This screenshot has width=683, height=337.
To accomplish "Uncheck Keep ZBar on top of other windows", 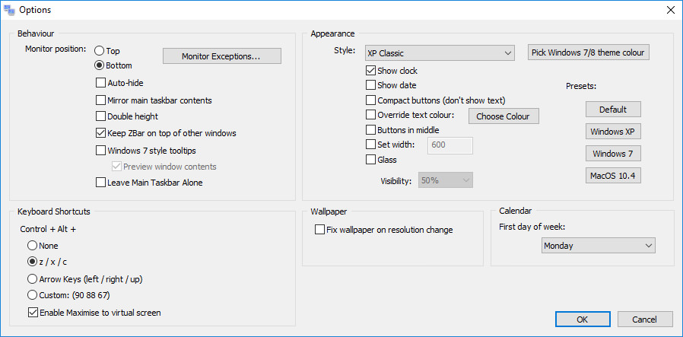I will [100, 133].
